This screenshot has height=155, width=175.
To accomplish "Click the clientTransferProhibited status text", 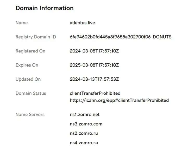I will pyautogui.click(x=95, y=93).
